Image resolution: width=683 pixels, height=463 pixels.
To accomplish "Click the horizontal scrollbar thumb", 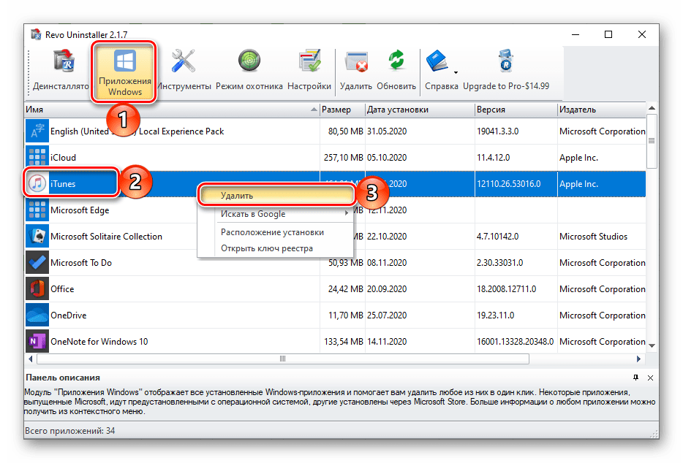I will [283, 359].
